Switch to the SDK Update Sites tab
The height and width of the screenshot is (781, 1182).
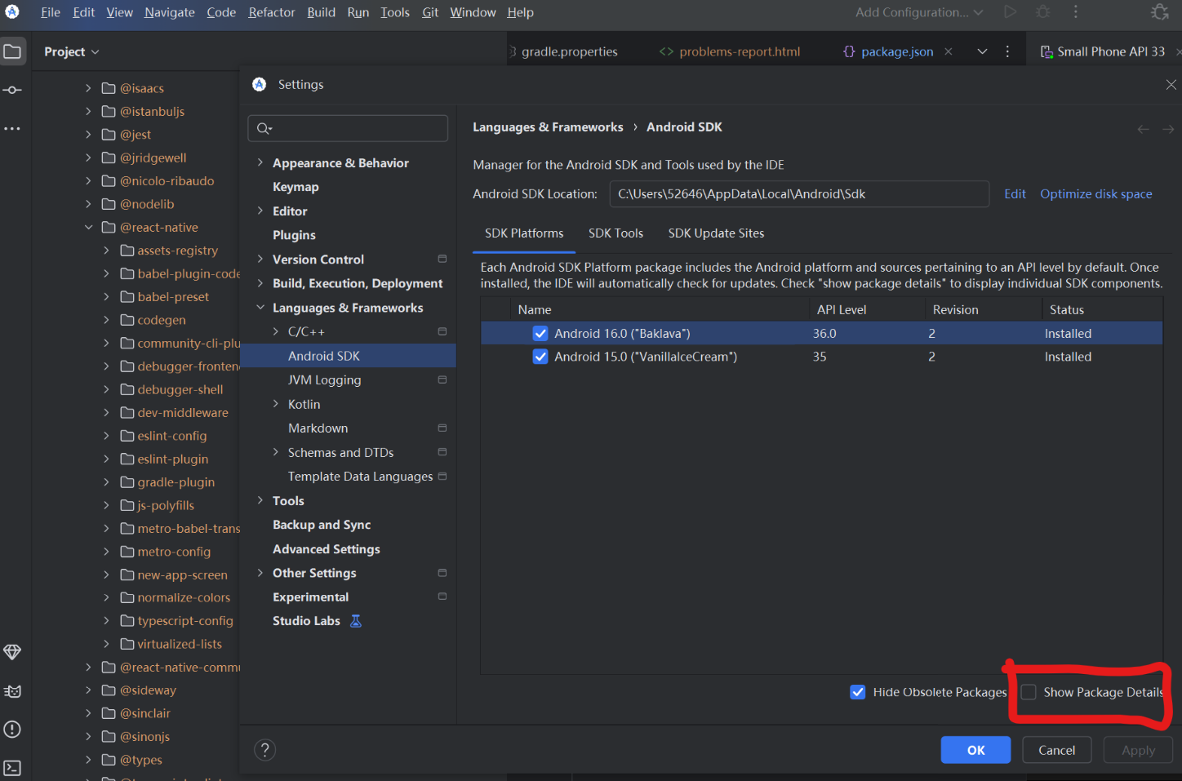coord(716,233)
